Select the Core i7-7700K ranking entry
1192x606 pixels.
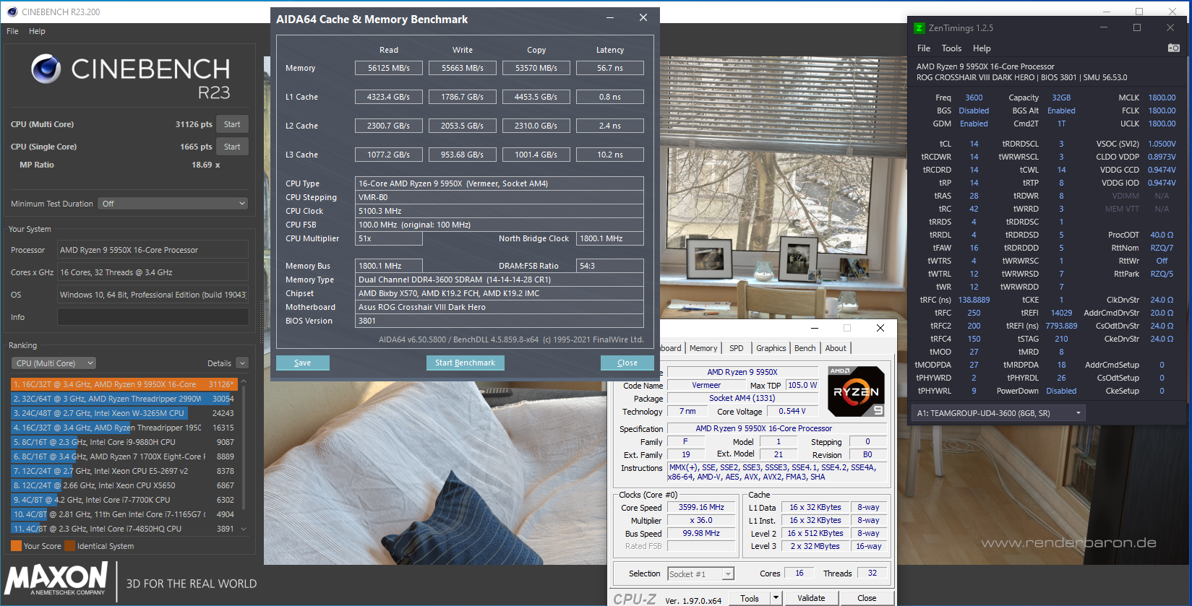(124, 500)
